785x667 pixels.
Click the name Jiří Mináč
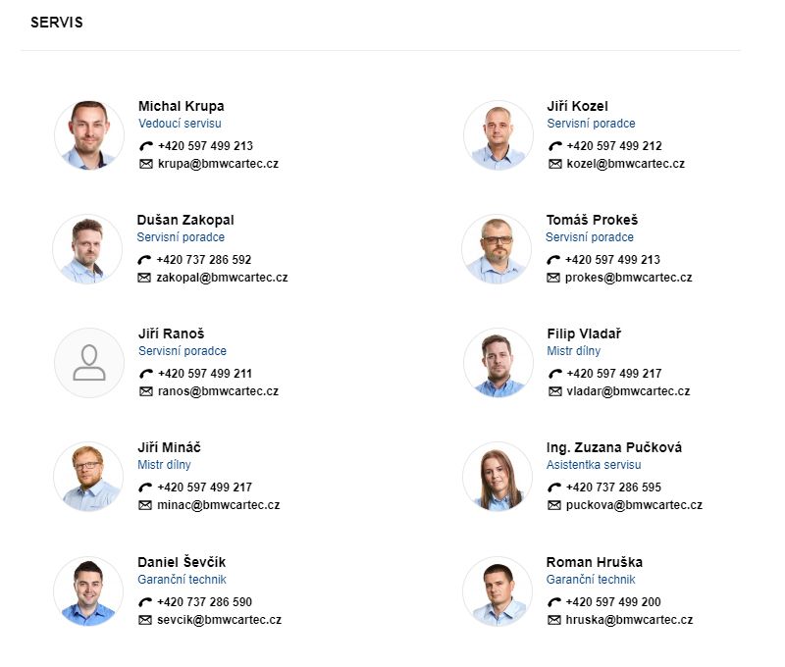click(170, 447)
